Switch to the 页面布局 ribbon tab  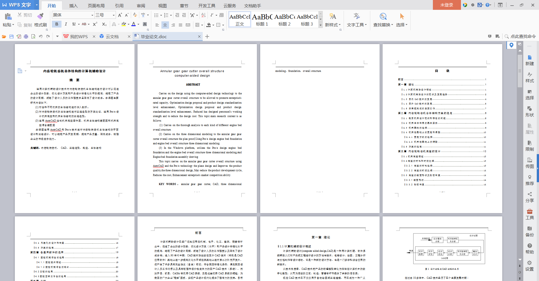pos(96,6)
